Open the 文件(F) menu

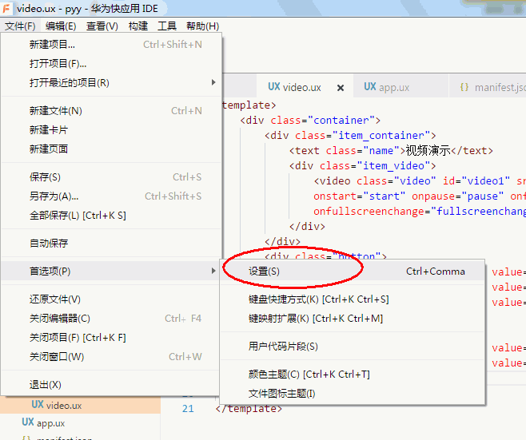pos(20,26)
